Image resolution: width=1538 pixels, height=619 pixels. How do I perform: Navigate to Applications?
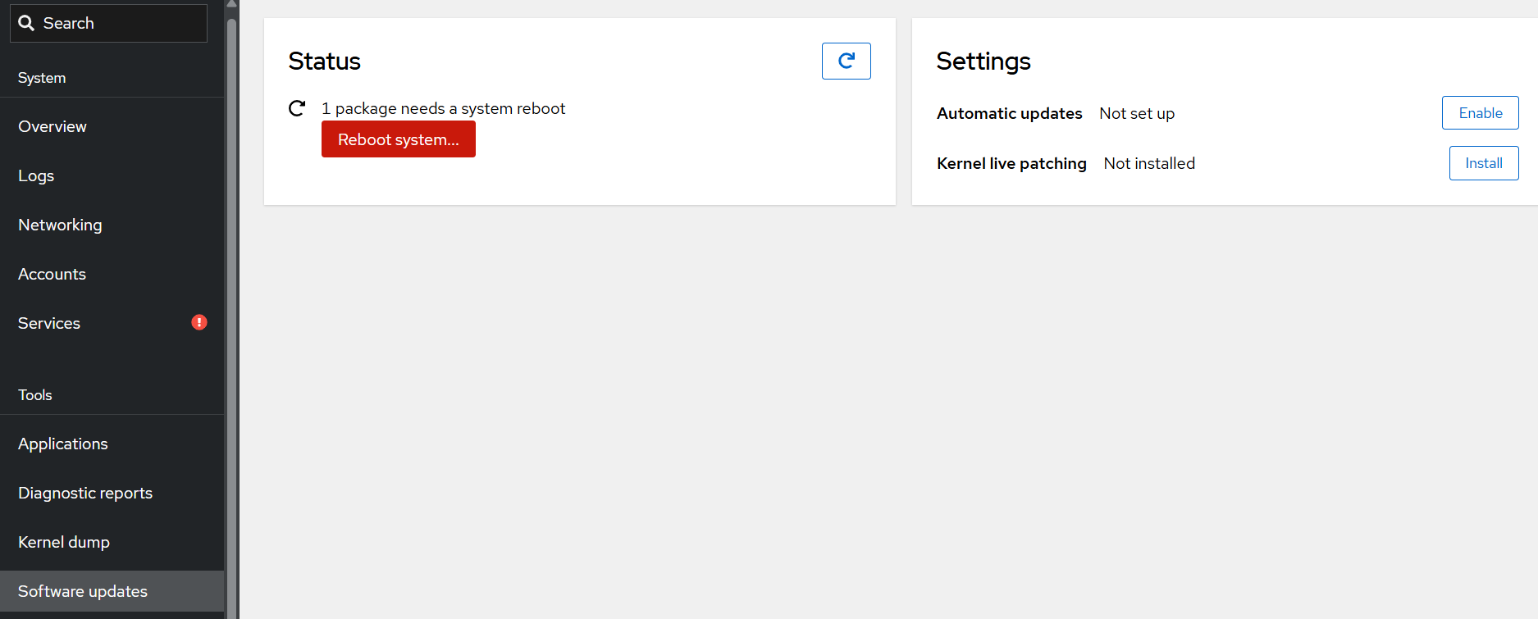click(x=63, y=444)
